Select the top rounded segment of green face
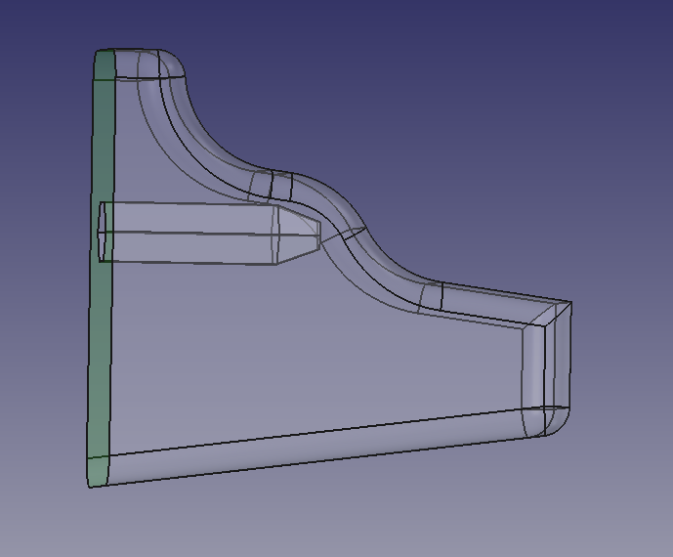 105,64
